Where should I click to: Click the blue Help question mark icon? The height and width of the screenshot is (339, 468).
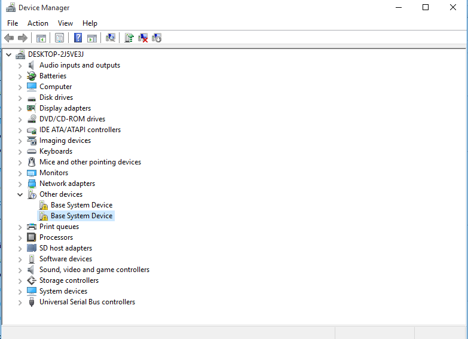(x=78, y=38)
